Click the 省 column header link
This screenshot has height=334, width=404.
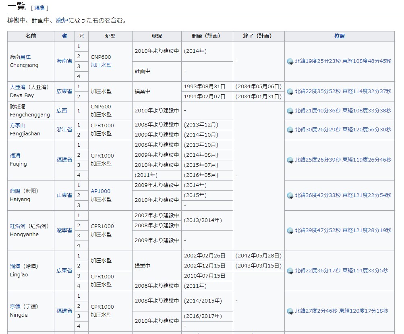(x=64, y=36)
